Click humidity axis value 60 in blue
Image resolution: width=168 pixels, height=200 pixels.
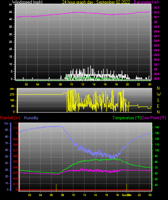6,150
